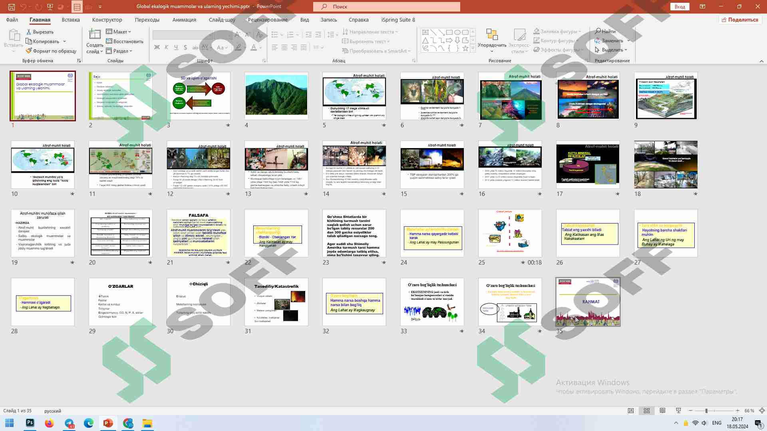Click the Find (Найти) button
The width and height of the screenshot is (767, 431).
point(605,32)
